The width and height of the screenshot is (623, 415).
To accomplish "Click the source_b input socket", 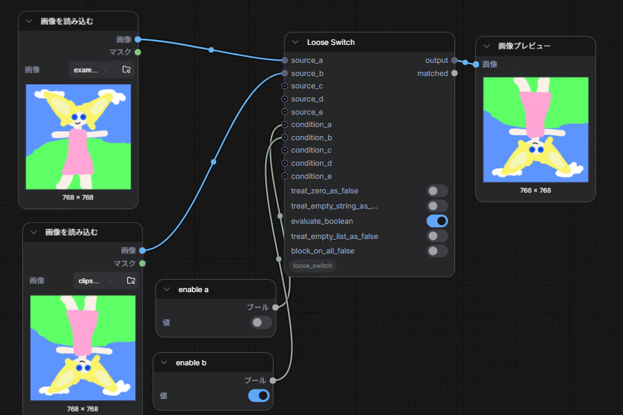I will 285,73.
